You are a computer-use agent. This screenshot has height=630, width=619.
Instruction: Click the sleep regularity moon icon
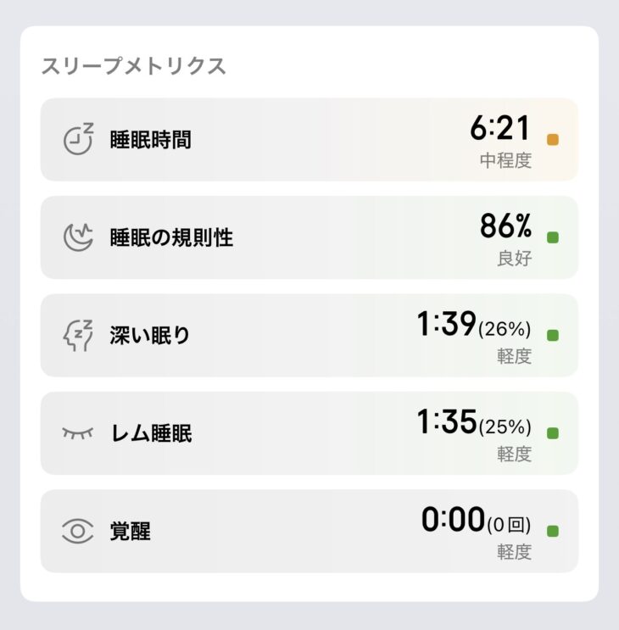(x=79, y=237)
